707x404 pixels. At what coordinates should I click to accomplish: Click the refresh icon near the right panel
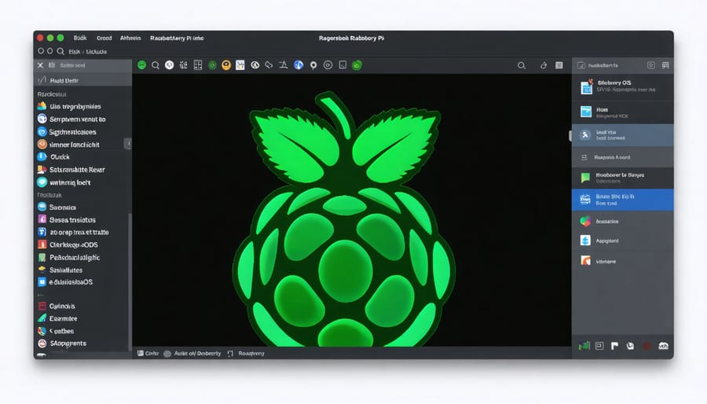tap(544, 65)
